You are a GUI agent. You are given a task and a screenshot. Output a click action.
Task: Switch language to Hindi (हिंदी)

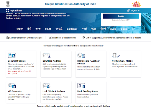point(29,29)
